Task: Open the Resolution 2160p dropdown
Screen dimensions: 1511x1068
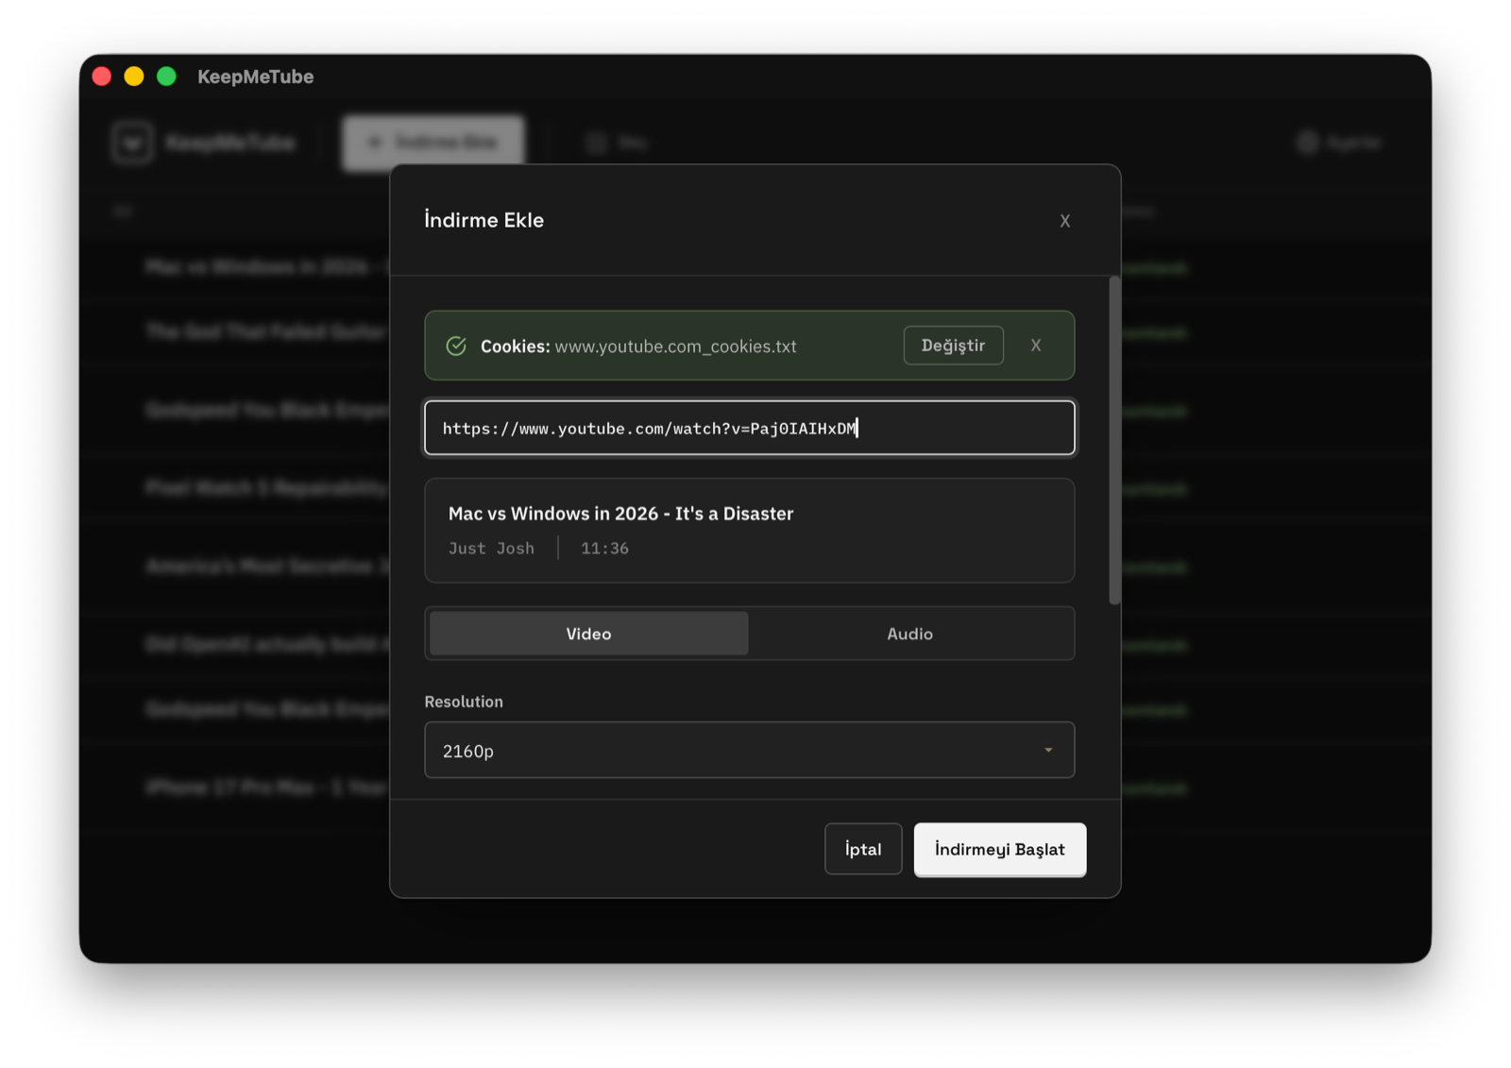Action: pyautogui.click(x=749, y=751)
